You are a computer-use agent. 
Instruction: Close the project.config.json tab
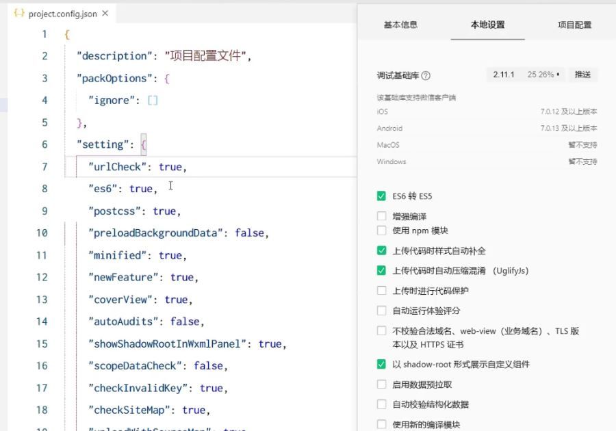[x=105, y=14]
